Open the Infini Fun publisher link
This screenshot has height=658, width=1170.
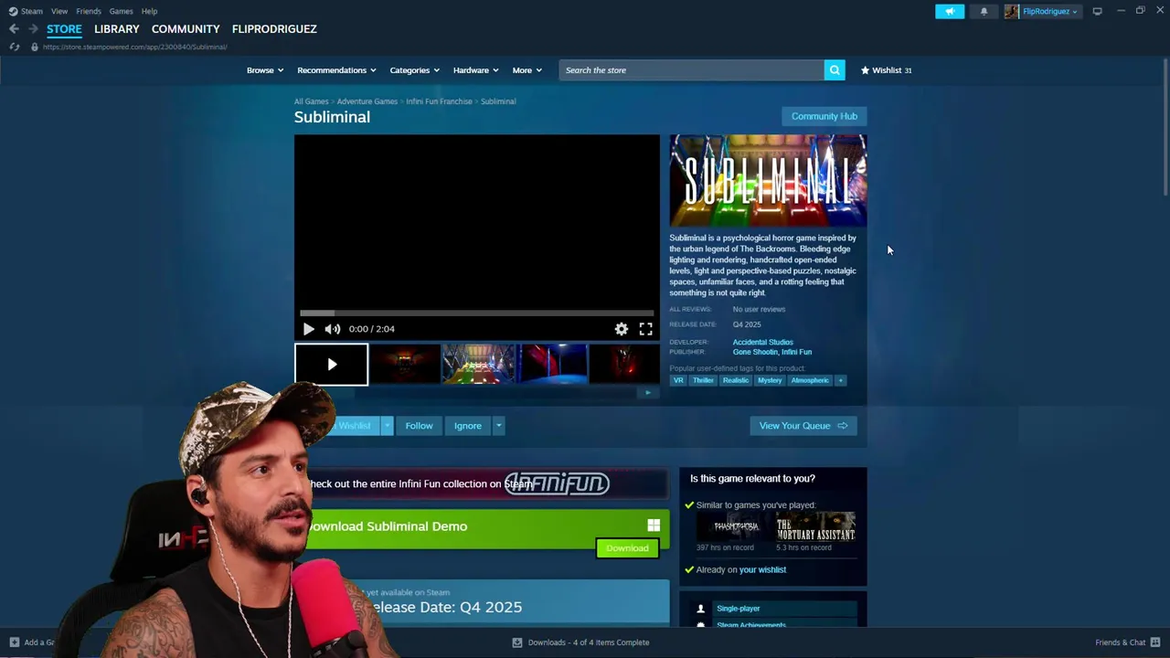tap(797, 352)
